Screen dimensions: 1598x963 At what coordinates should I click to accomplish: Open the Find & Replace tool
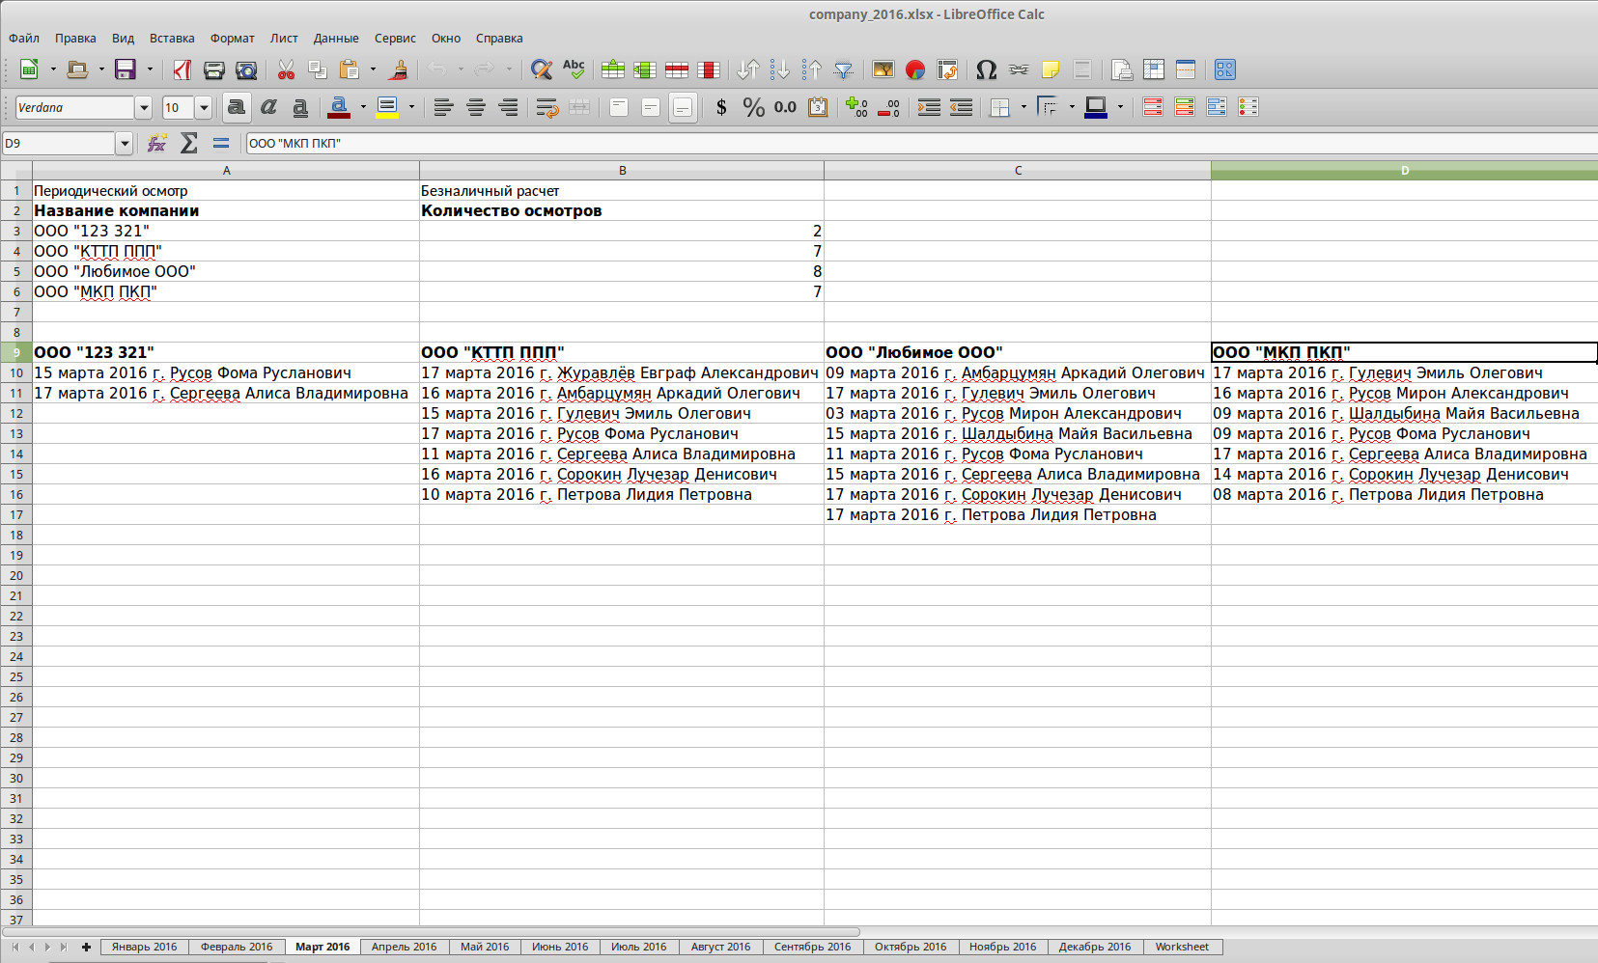pyautogui.click(x=542, y=69)
